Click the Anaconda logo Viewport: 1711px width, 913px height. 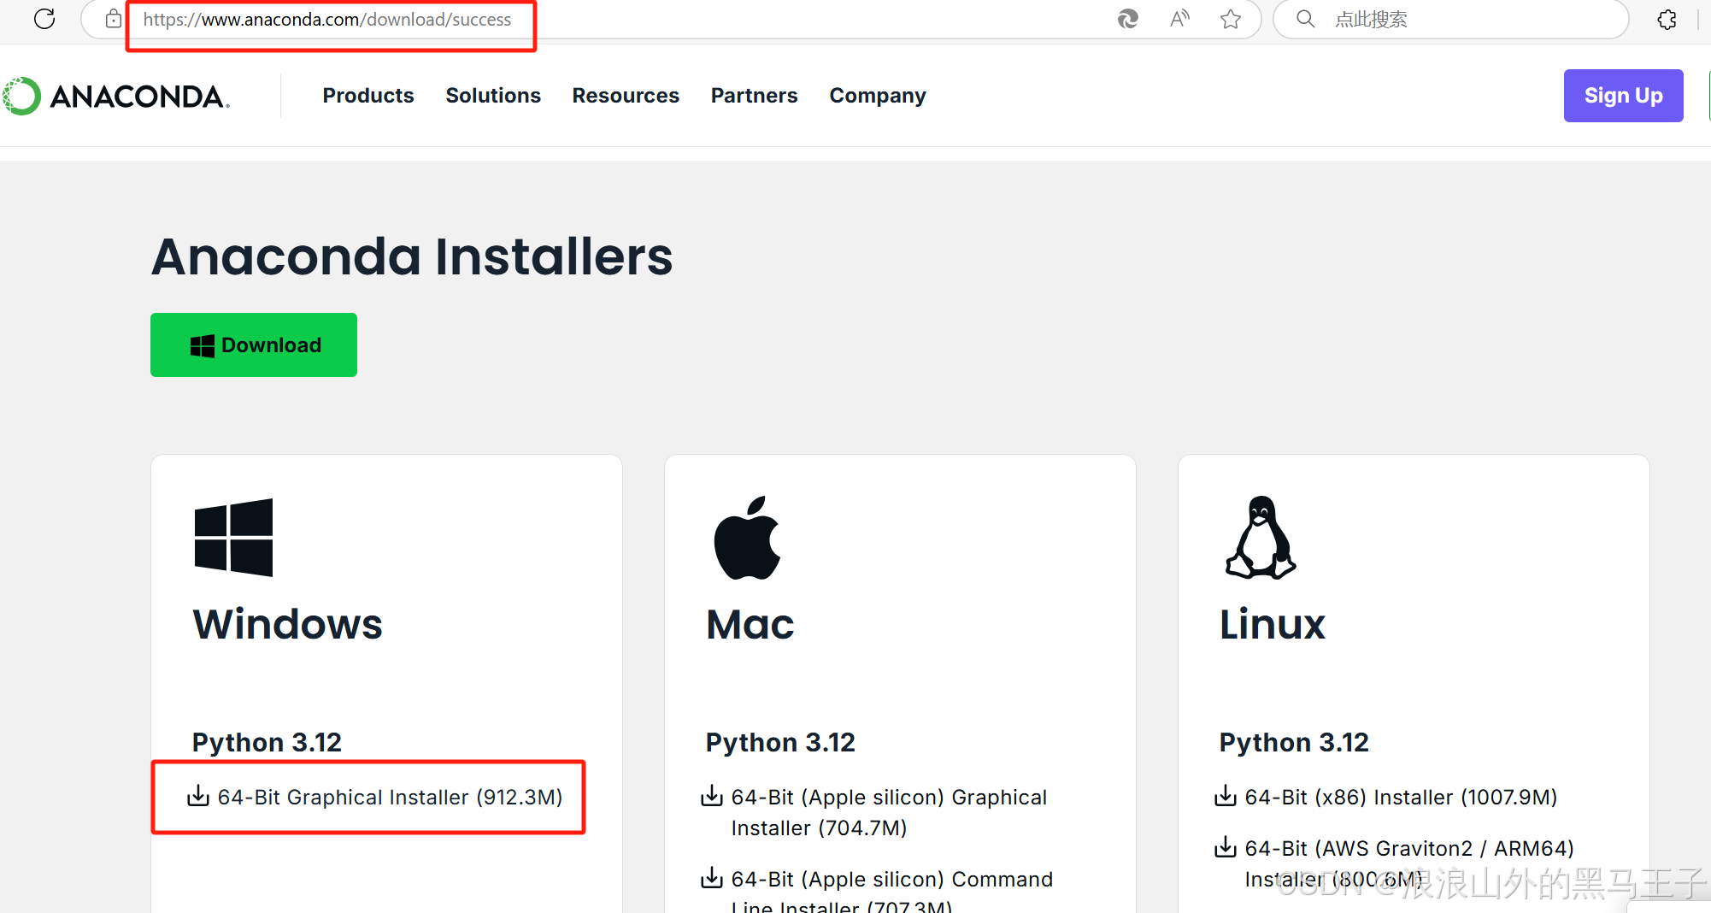pos(116,96)
